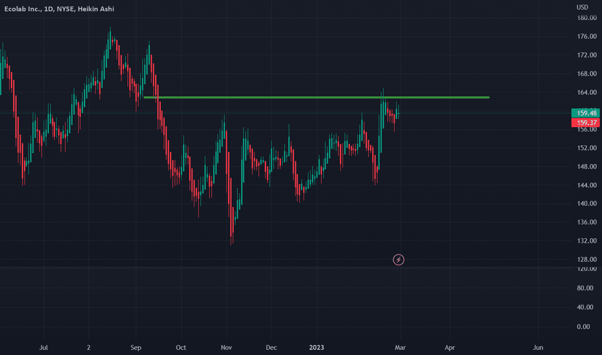Viewport: 602px width, 355px height.
Task: Click the 148.00 price axis label
Action: pos(587,167)
